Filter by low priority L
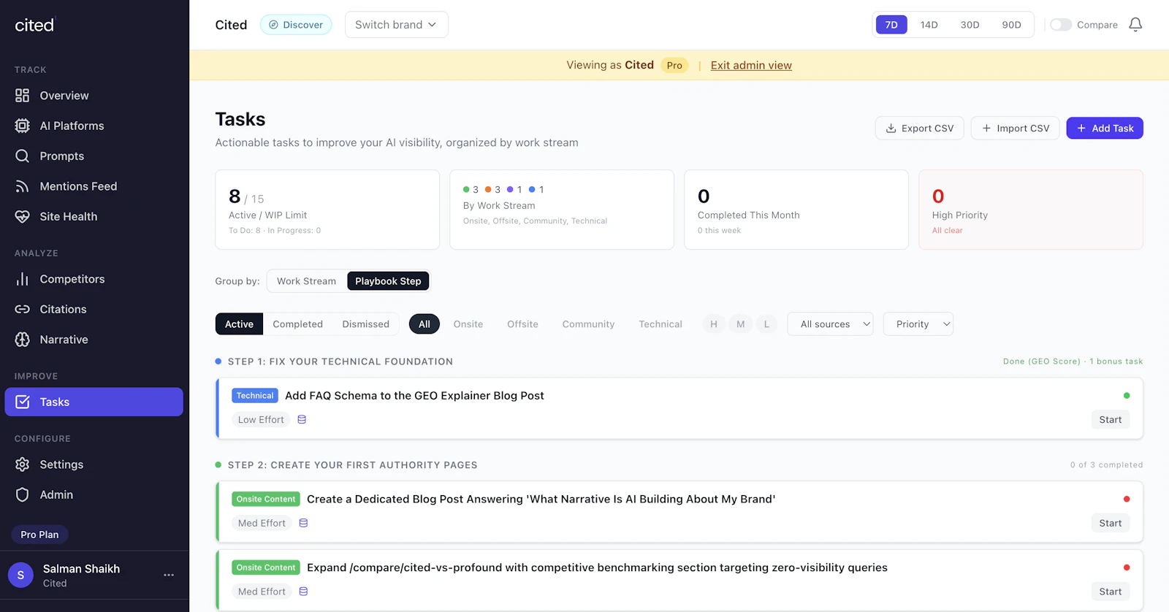The width and height of the screenshot is (1169, 612). point(766,324)
